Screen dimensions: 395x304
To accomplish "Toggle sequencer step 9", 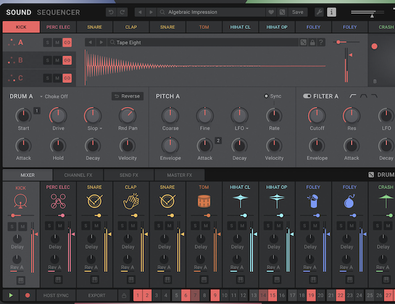I will pyautogui.click(x=215, y=295).
